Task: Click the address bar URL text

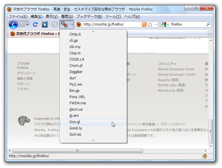Action: pyautogui.click(x=104, y=24)
